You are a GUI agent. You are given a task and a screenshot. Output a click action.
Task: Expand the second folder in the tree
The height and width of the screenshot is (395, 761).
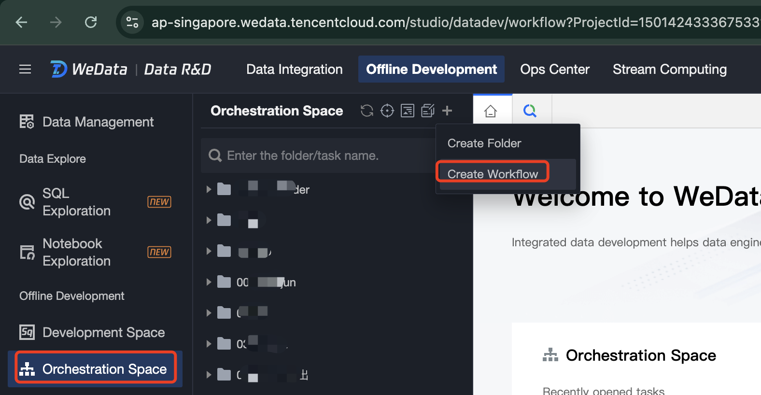(209, 220)
